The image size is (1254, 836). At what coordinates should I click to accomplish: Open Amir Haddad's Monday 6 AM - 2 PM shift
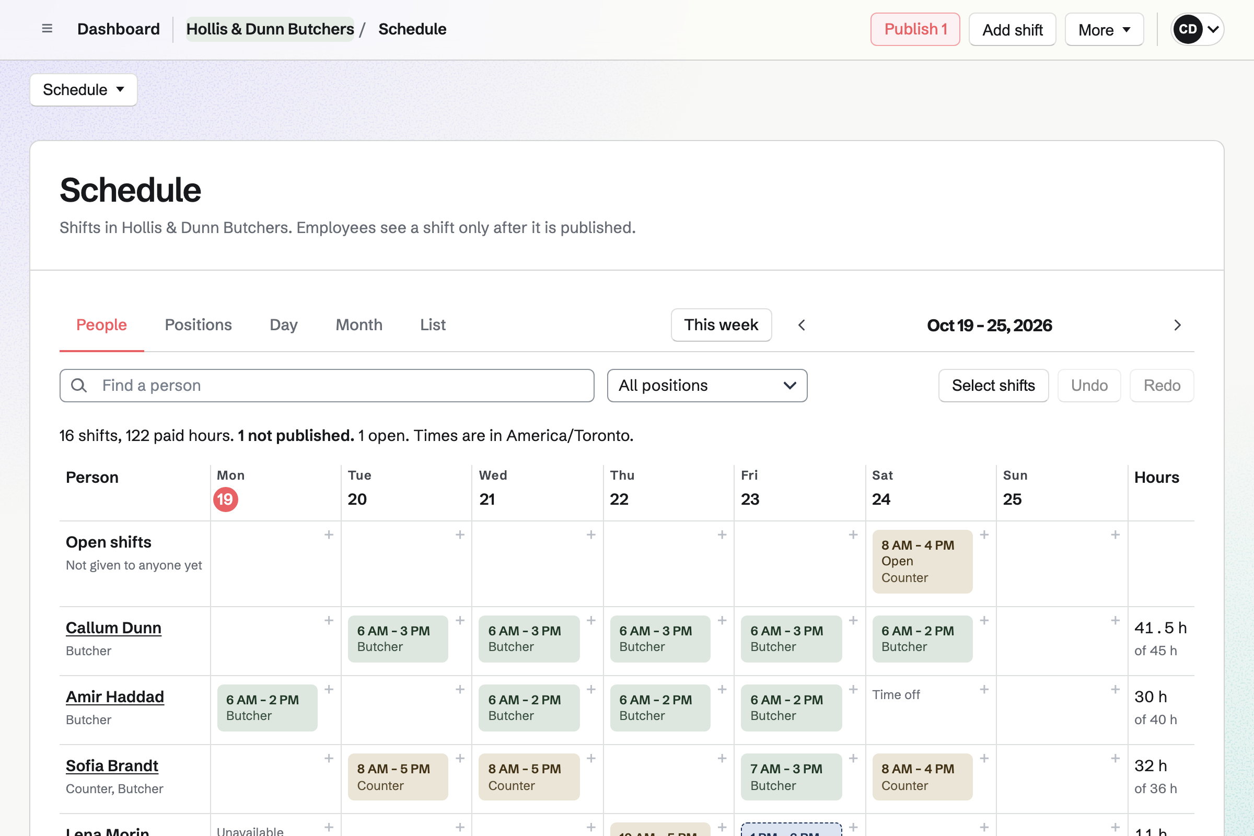(x=267, y=707)
